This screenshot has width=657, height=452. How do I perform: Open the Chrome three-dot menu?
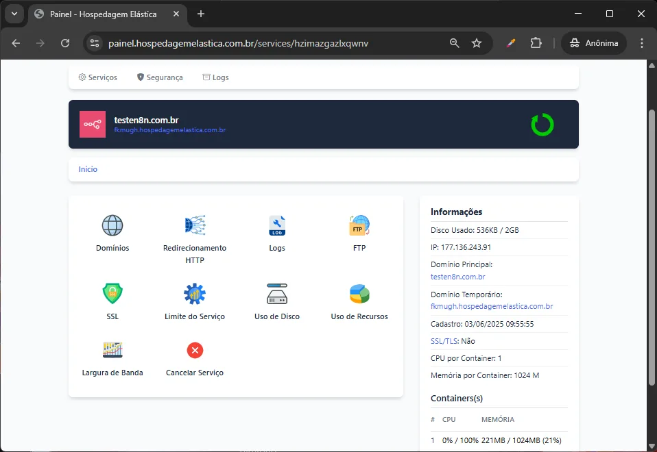[641, 43]
